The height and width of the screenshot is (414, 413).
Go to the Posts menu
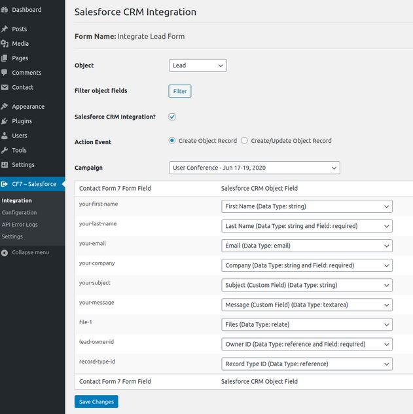(19, 29)
